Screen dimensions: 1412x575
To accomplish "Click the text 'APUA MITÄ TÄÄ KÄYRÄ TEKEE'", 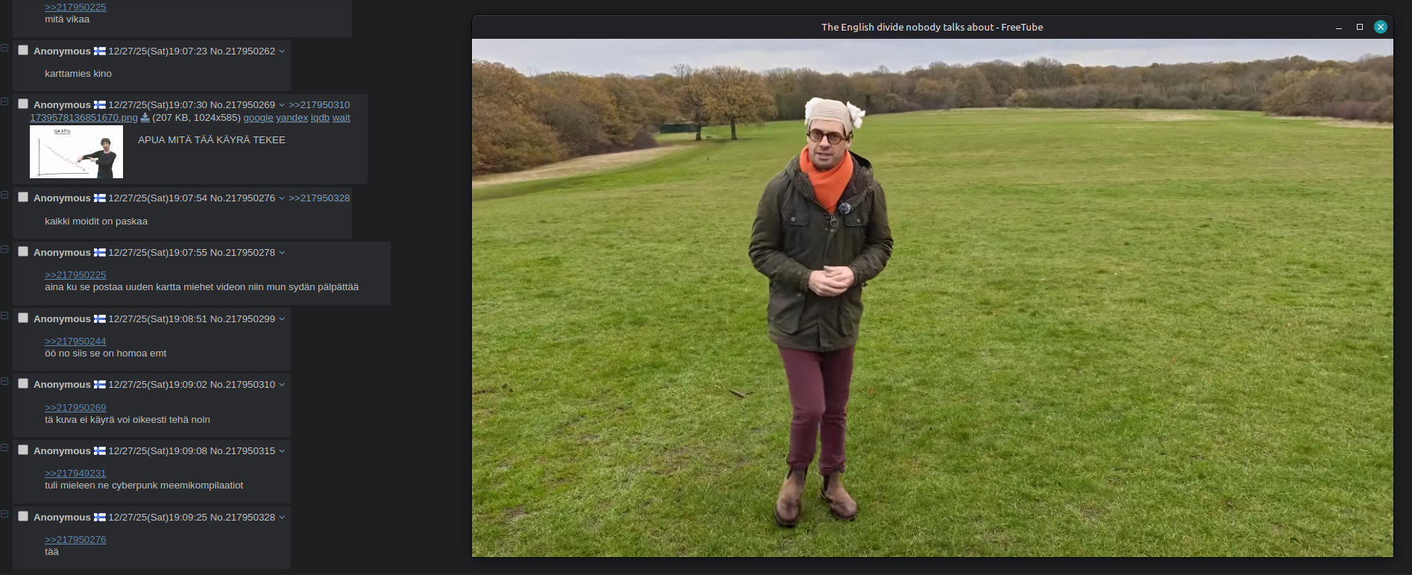I will coord(212,140).
